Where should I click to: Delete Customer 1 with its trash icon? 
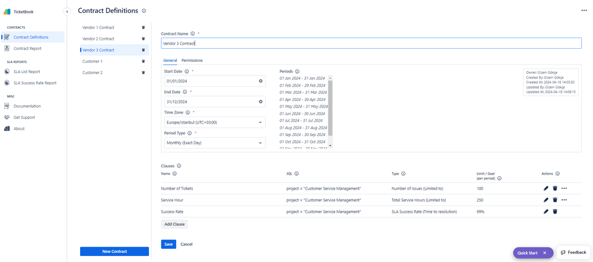(x=143, y=61)
